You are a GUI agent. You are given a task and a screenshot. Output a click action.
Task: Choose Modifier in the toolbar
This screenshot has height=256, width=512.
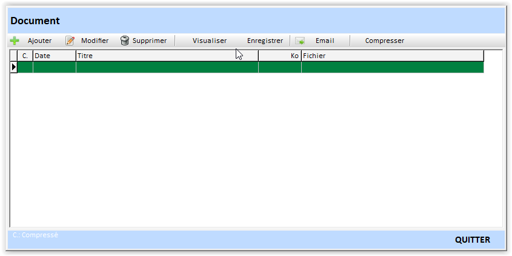click(x=95, y=41)
